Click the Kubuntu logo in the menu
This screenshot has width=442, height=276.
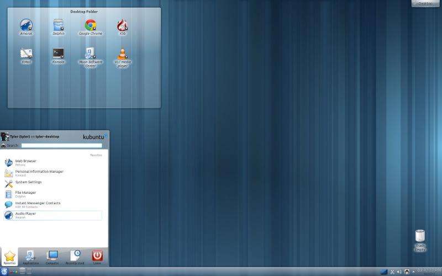coord(94,136)
